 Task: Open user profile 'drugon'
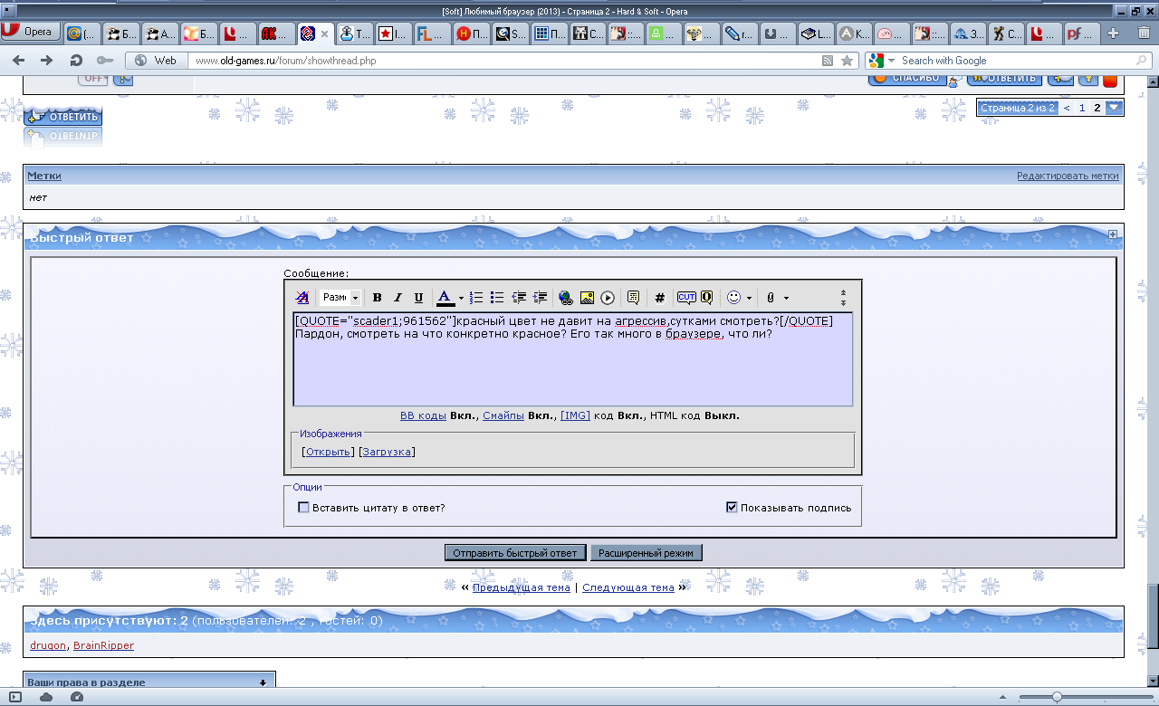click(48, 645)
